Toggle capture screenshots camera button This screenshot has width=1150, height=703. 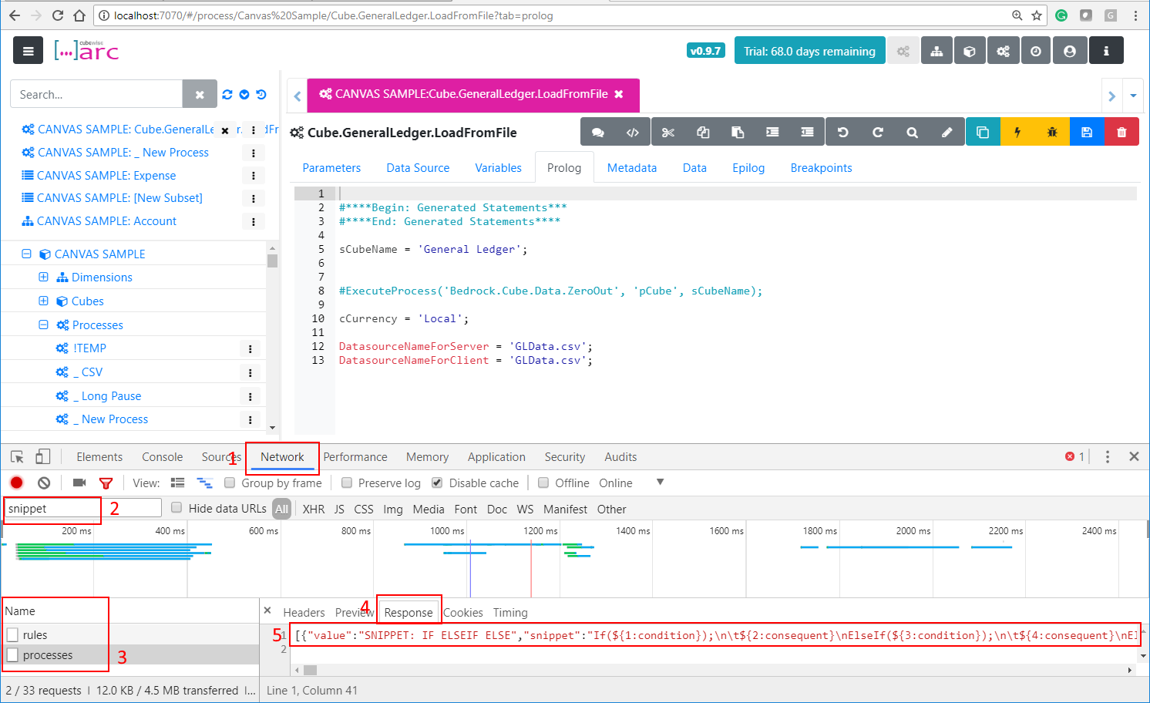79,483
